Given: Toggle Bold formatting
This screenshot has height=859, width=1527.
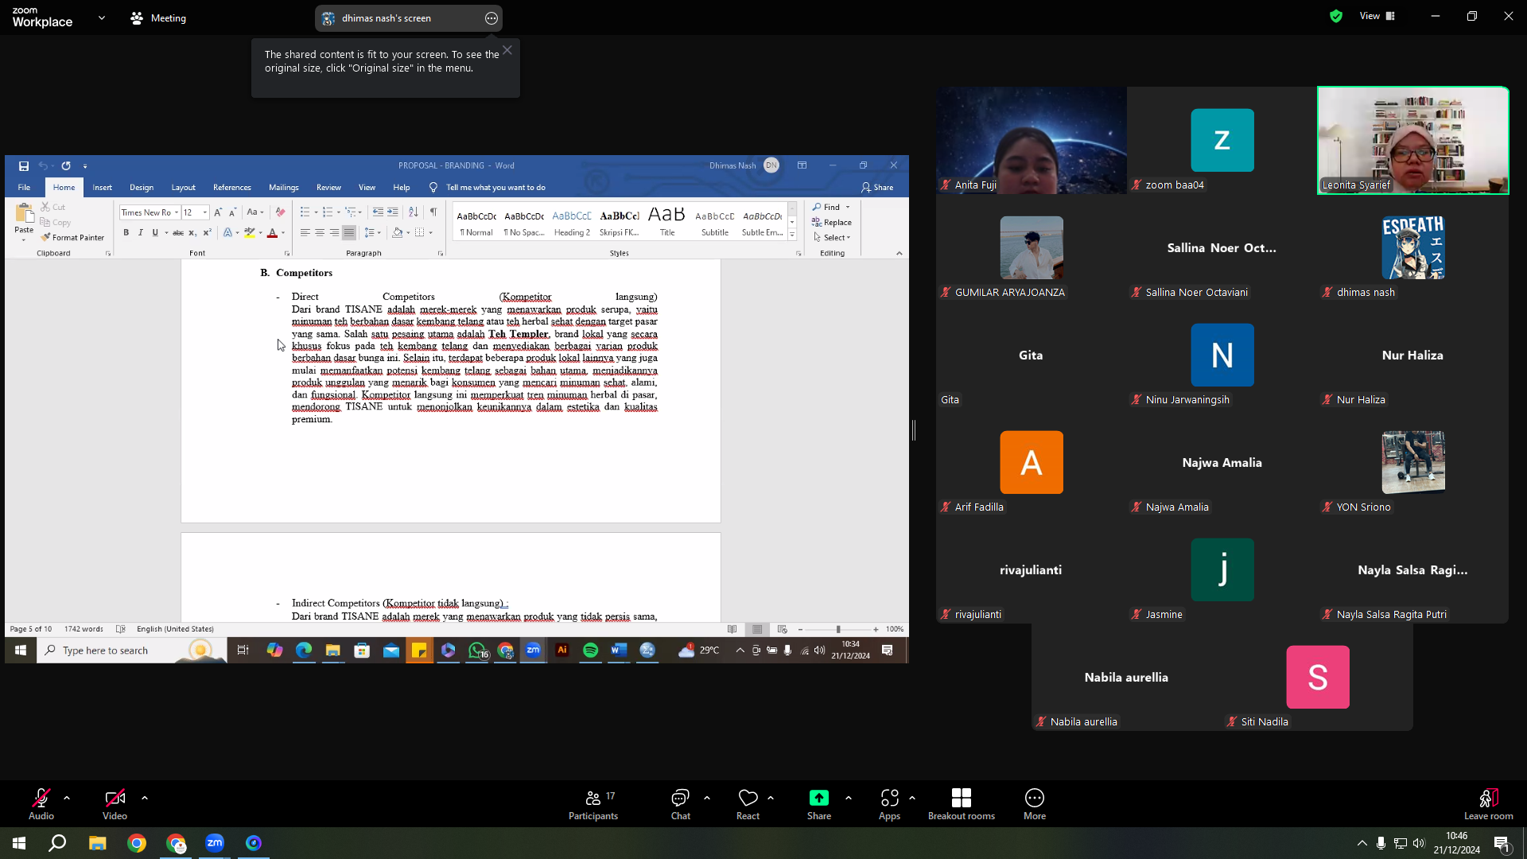Looking at the screenshot, I should pyautogui.click(x=126, y=232).
